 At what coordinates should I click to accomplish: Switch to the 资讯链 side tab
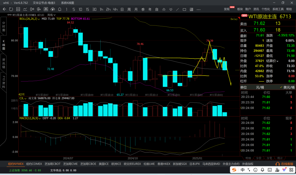(x=4, y=63)
